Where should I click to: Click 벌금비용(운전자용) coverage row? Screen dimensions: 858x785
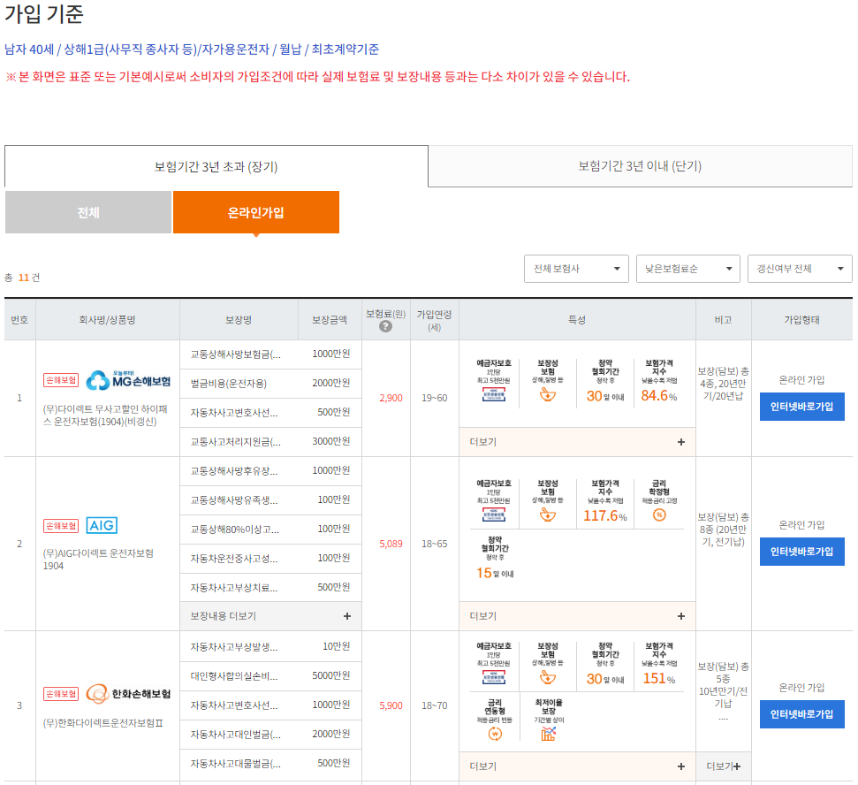click(271, 384)
